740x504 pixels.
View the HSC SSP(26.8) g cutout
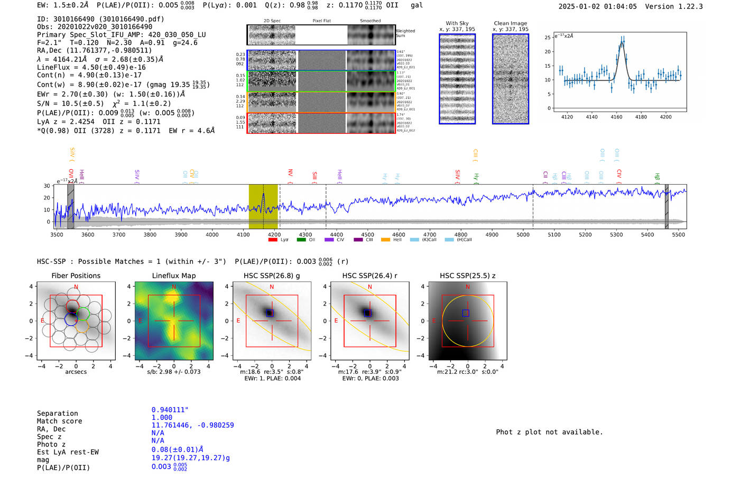tap(272, 321)
